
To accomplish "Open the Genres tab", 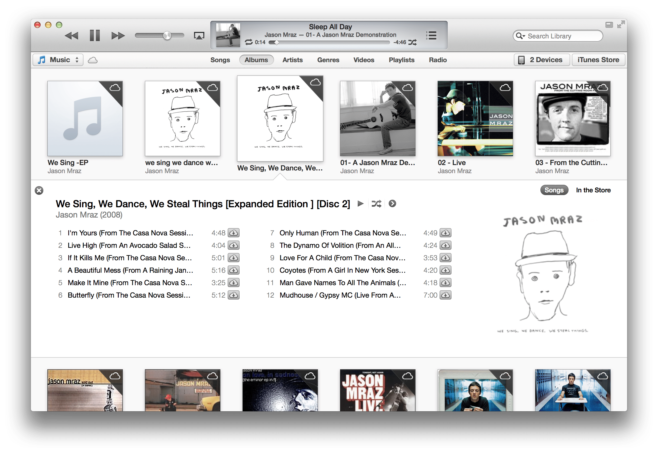I will pyautogui.click(x=328, y=60).
